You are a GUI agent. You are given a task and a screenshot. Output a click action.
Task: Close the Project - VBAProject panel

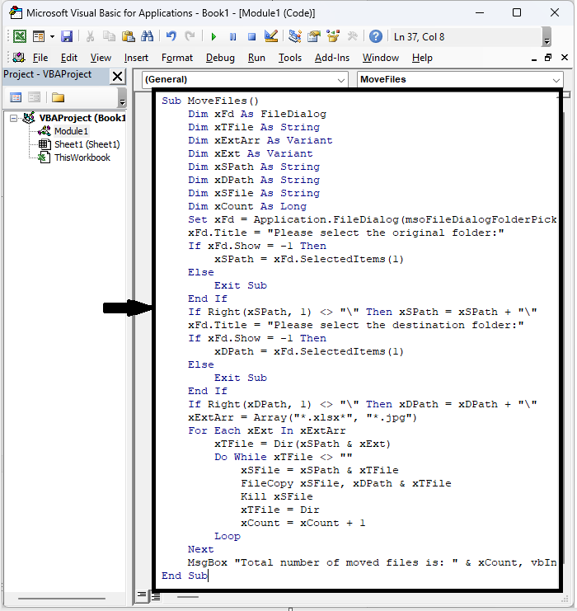click(x=117, y=77)
